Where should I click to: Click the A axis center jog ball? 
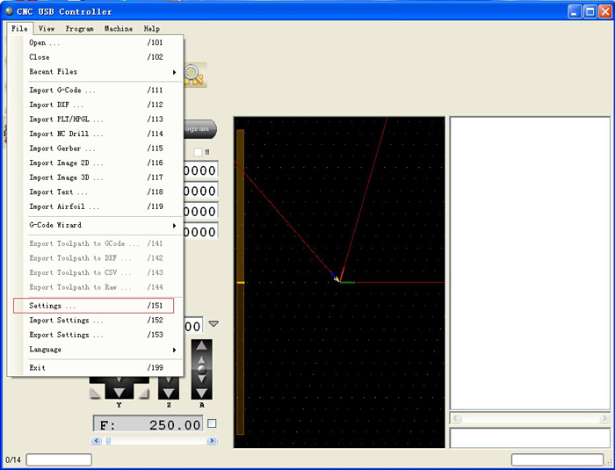click(x=201, y=369)
